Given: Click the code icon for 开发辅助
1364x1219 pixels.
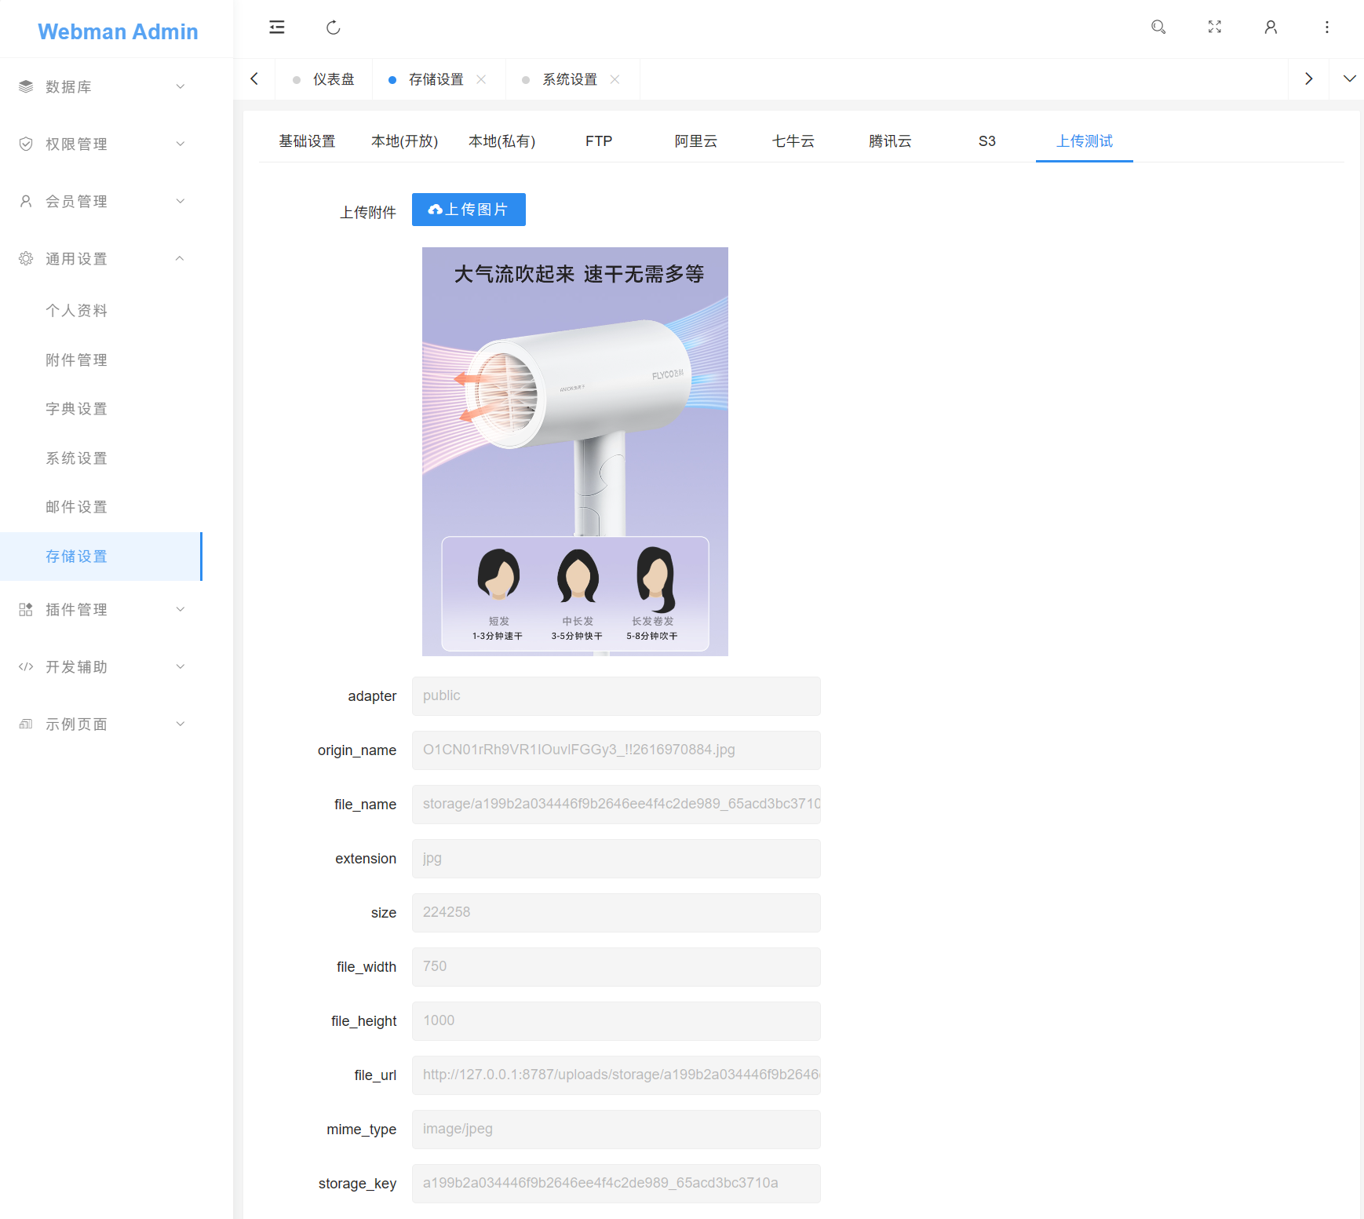Looking at the screenshot, I should 26,666.
